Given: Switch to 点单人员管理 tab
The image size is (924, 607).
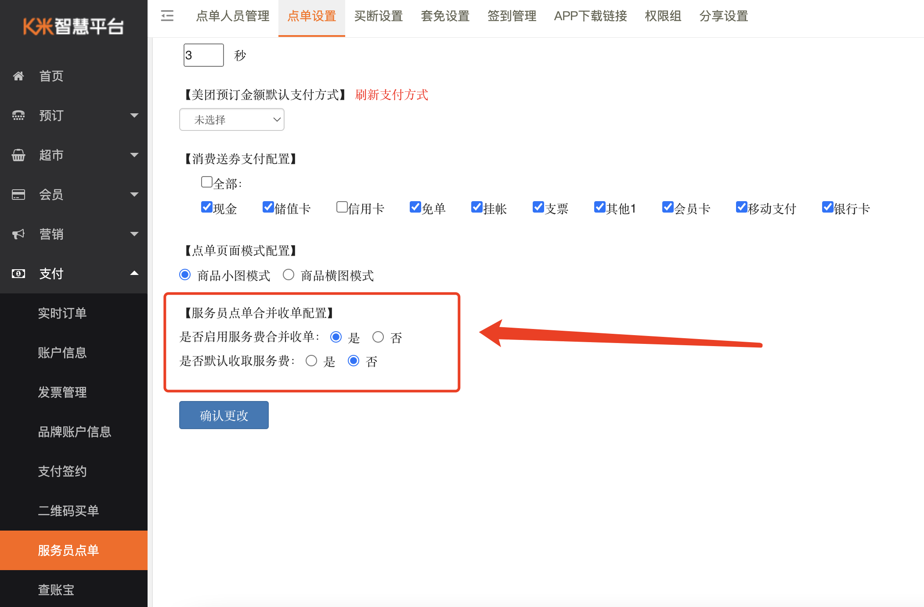Looking at the screenshot, I should click(x=233, y=16).
